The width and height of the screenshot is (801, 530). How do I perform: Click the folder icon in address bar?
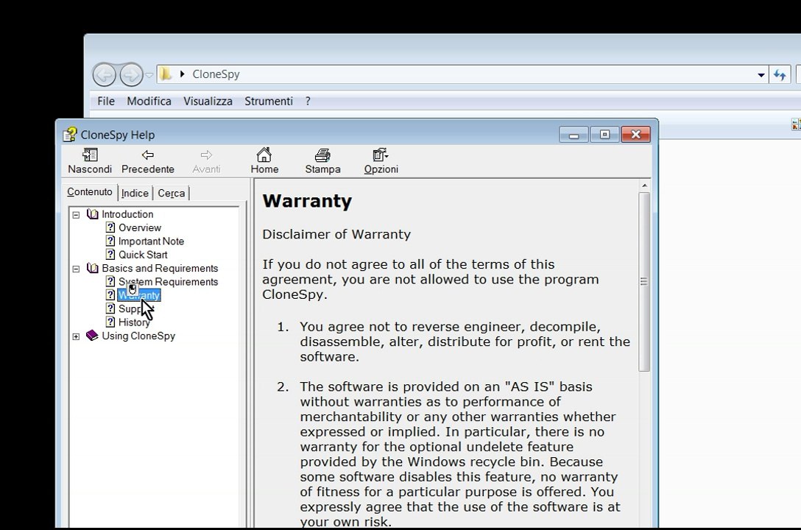click(165, 74)
